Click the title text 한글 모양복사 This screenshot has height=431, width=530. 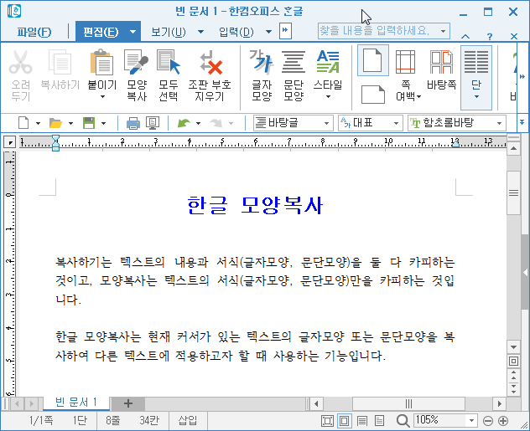tap(255, 205)
